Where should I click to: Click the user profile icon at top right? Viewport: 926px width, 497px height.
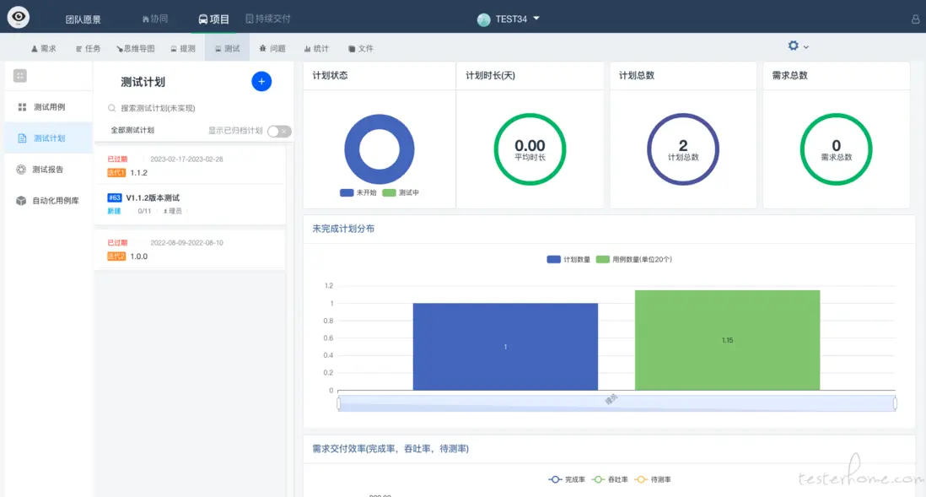point(915,19)
